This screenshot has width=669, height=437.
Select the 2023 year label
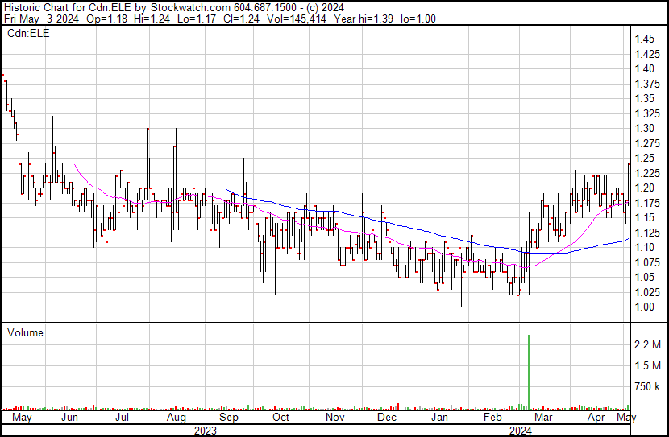tap(206, 431)
